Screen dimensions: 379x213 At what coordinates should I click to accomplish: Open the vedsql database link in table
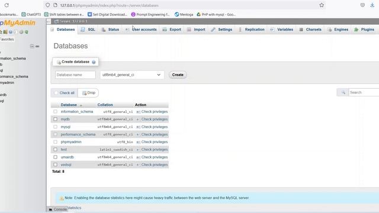(66, 164)
